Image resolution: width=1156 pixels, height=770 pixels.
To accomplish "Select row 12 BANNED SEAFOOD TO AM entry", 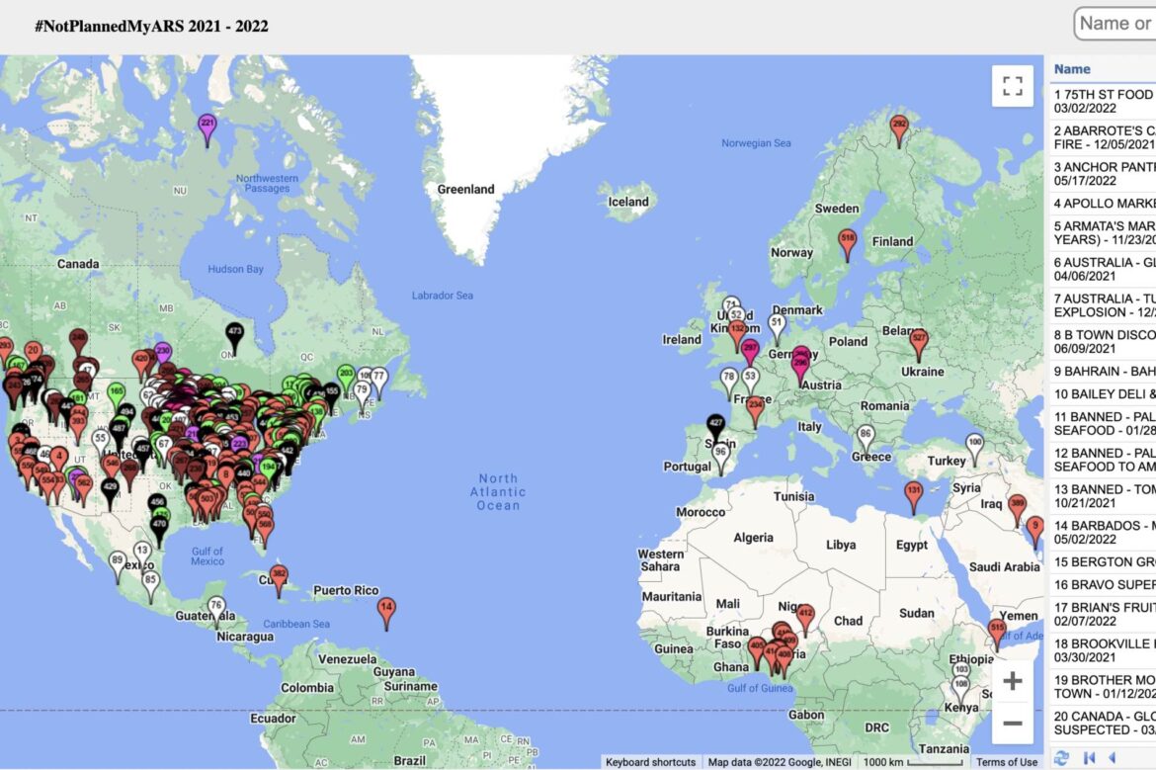I will pyautogui.click(x=1103, y=460).
